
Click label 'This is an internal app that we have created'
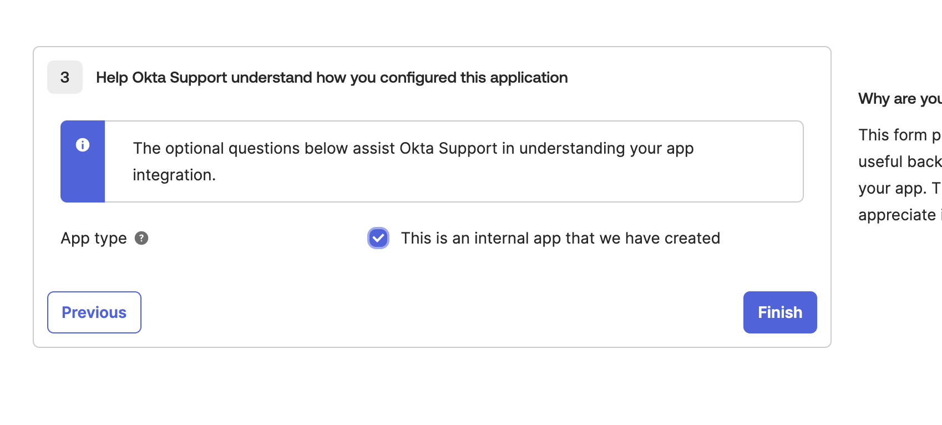click(560, 238)
